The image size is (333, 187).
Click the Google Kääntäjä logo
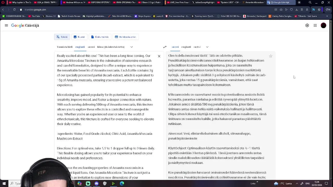point(25,25)
